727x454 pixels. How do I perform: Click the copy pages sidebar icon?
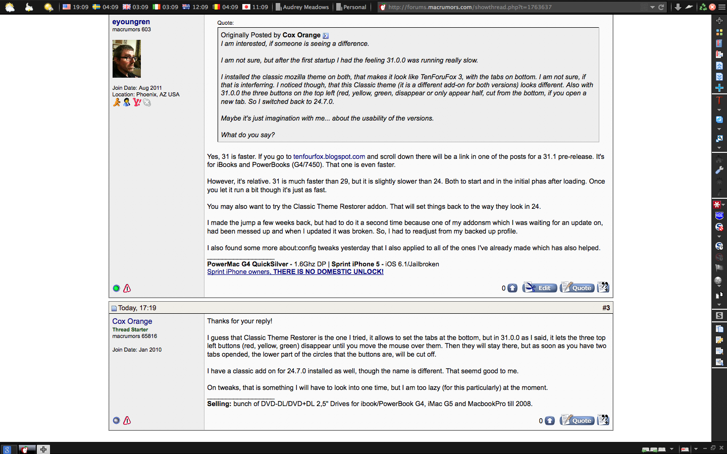click(x=719, y=328)
